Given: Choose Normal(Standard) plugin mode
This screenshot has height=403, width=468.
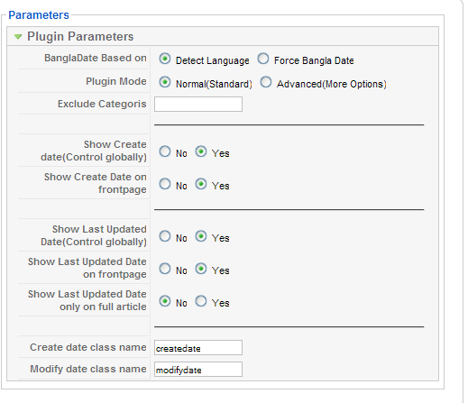Looking at the screenshot, I should click(165, 82).
